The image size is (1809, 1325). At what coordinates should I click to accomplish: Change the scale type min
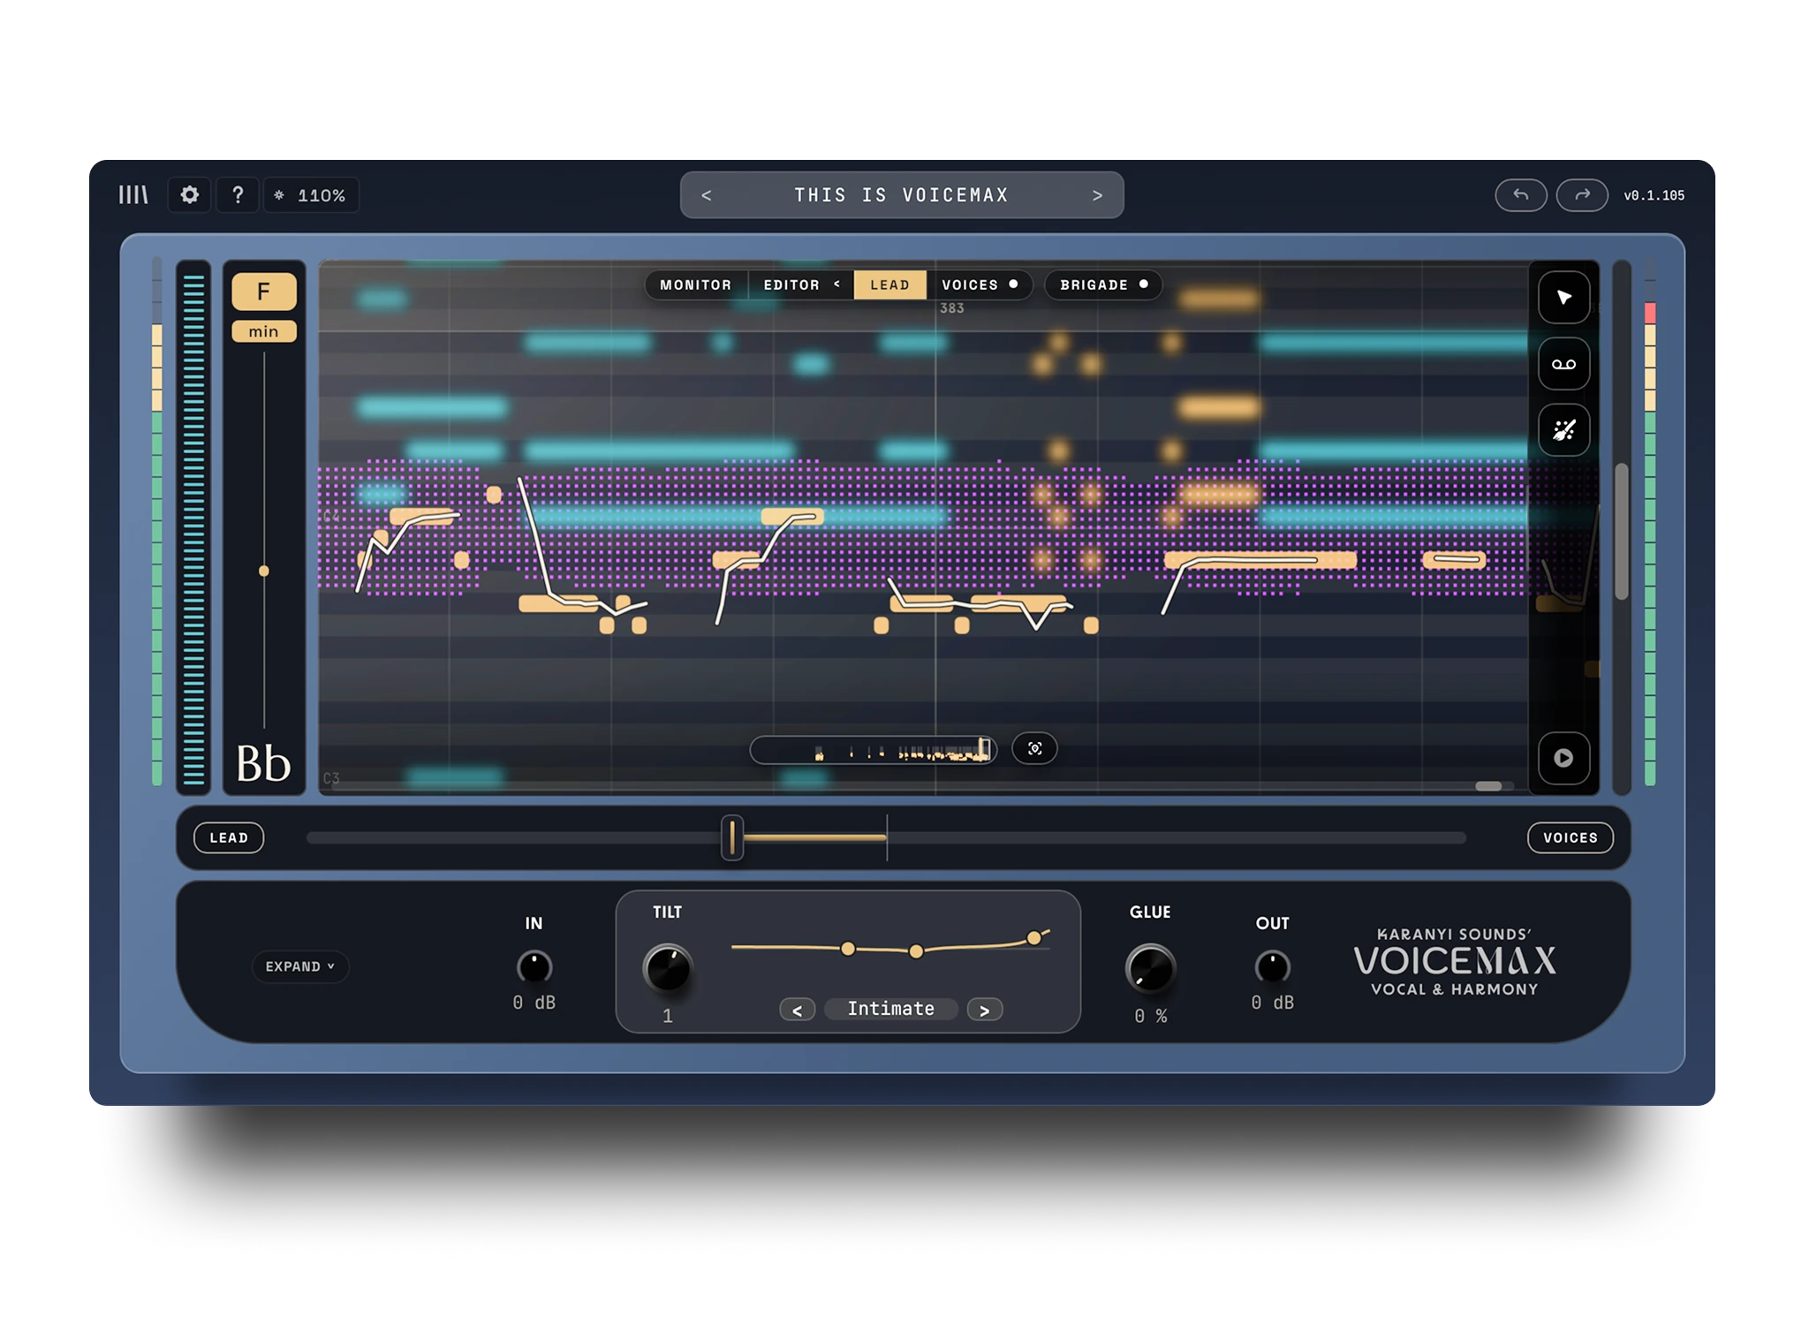click(x=263, y=331)
